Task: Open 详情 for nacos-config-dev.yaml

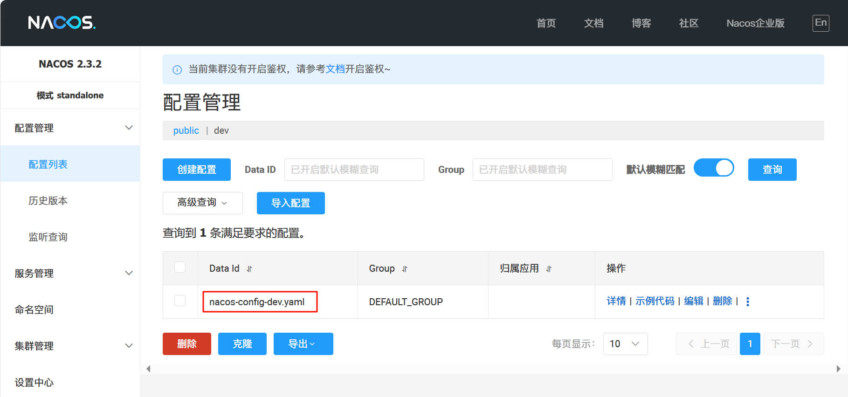Action: [x=616, y=301]
